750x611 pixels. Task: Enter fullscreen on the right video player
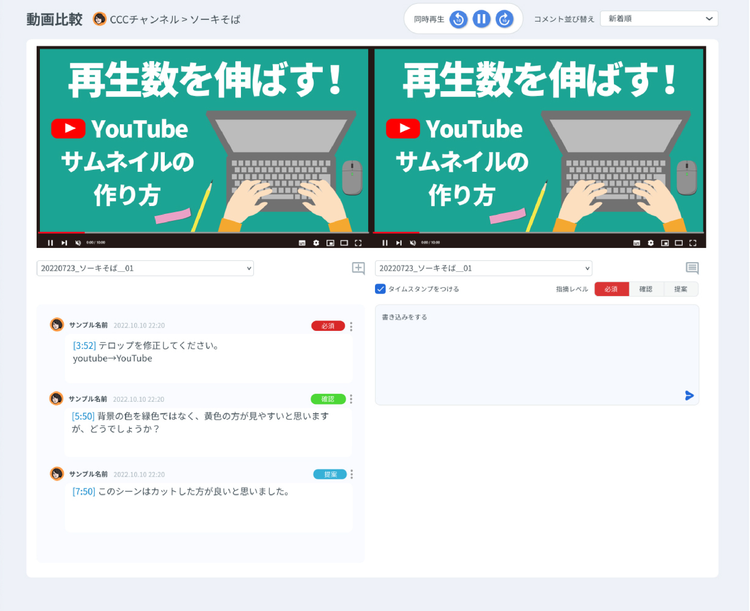point(693,243)
